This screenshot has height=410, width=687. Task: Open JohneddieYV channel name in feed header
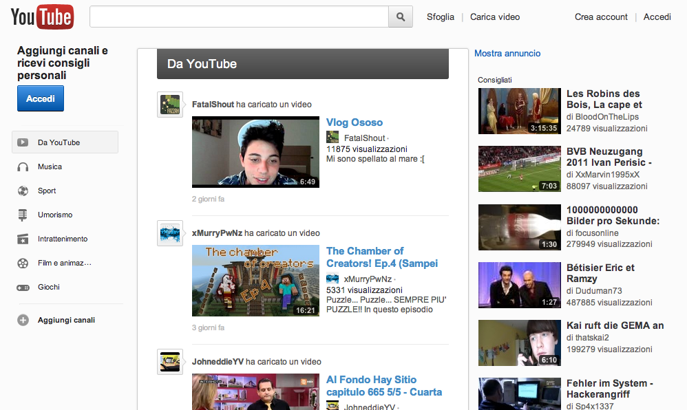point(218,362)
